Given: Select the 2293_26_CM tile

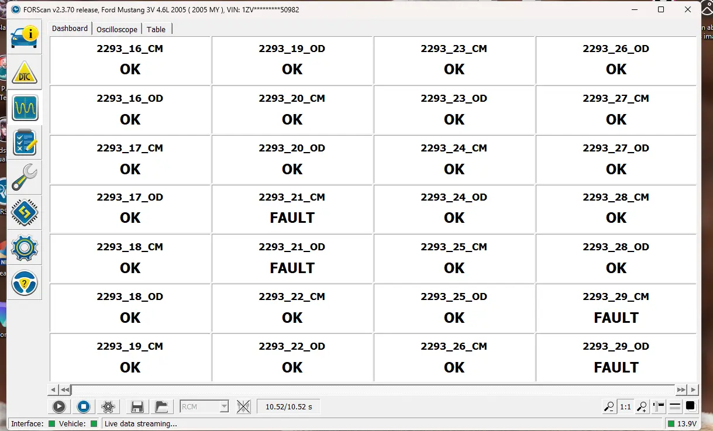Looking at the screenshot, I should (x=454, y=357).
